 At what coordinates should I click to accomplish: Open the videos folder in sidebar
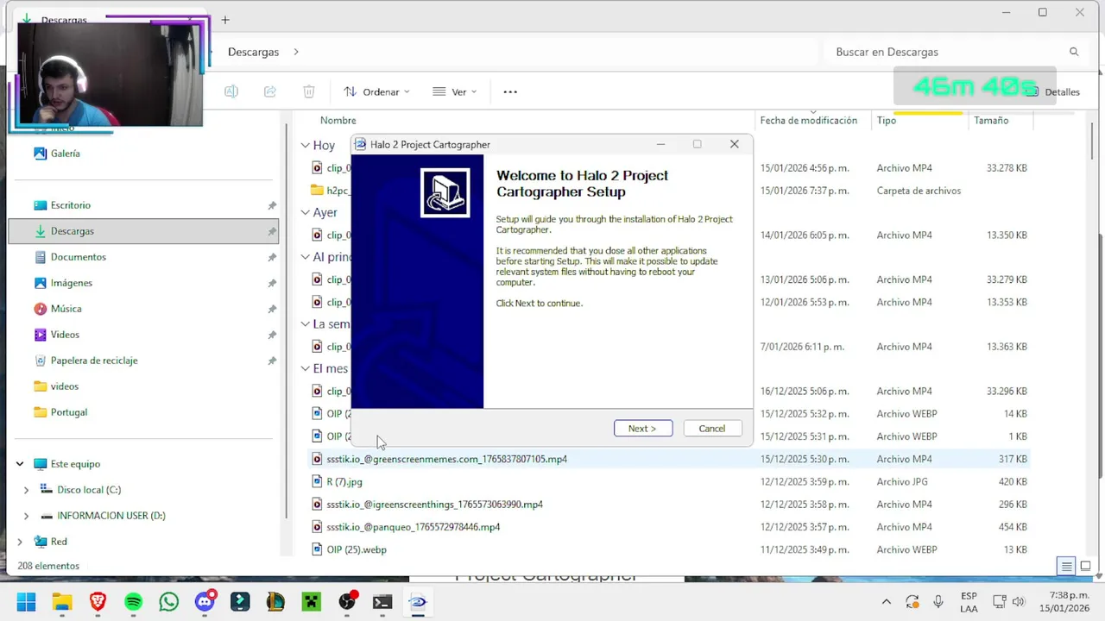[x=64, y=386]
